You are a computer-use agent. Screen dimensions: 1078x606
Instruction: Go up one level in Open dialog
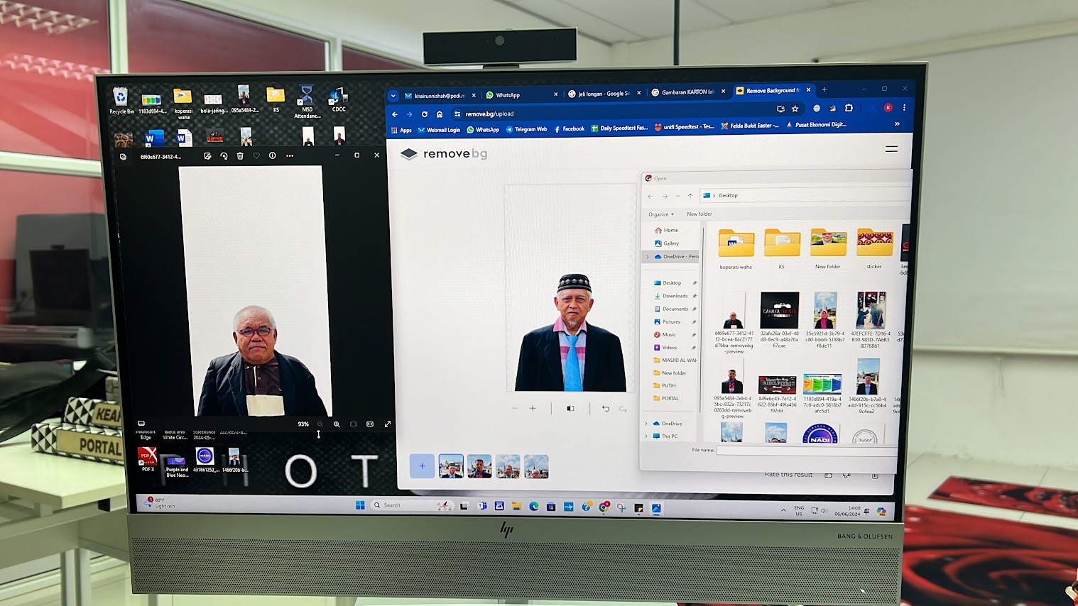[x=690, y=196]
